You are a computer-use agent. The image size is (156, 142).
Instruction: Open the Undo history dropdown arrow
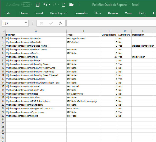(49, 5)
